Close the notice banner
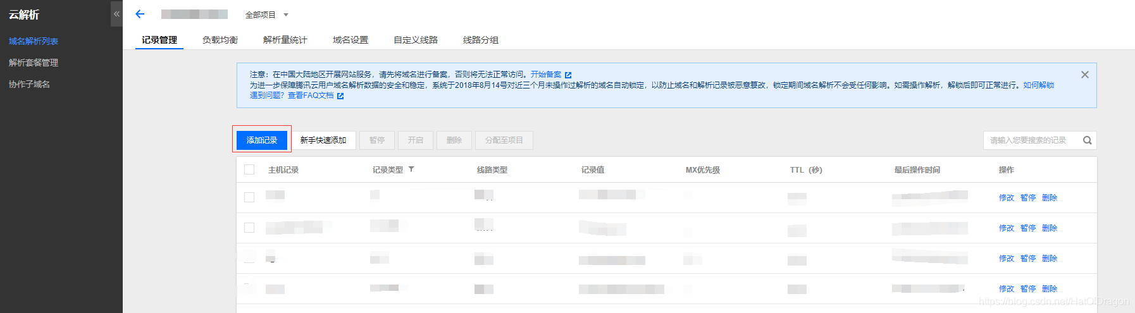The height and width of the screenshot is (313, 1135). tap(1085, 75)
